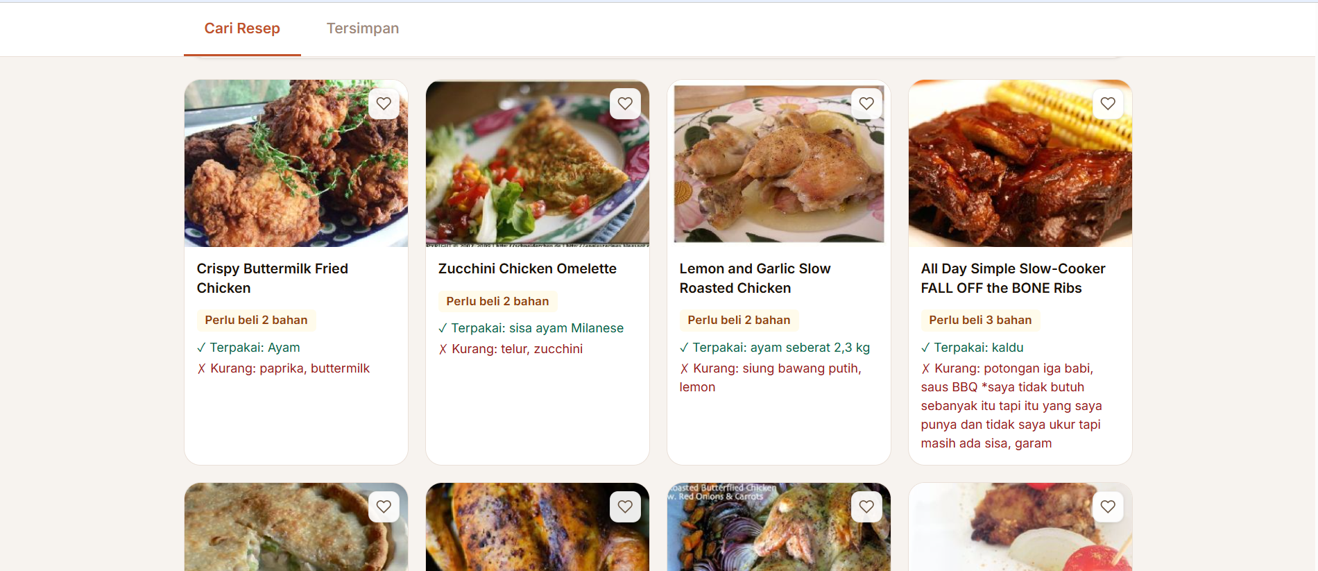Select the Cari Resep tab
The height and width of the screenshot is (571, 1318).
pos(242,28)
